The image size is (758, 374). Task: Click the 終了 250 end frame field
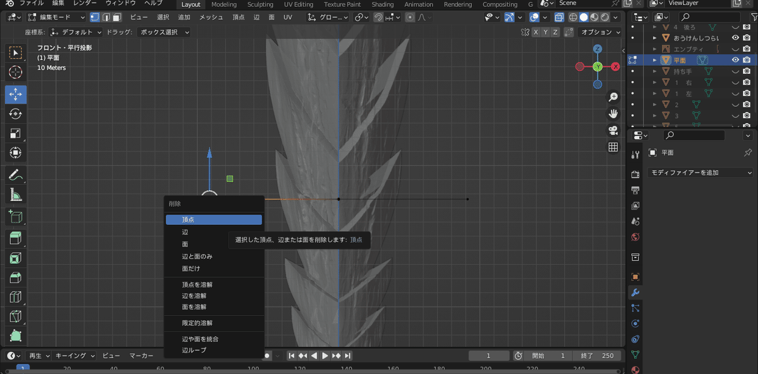tap(597, 356)
